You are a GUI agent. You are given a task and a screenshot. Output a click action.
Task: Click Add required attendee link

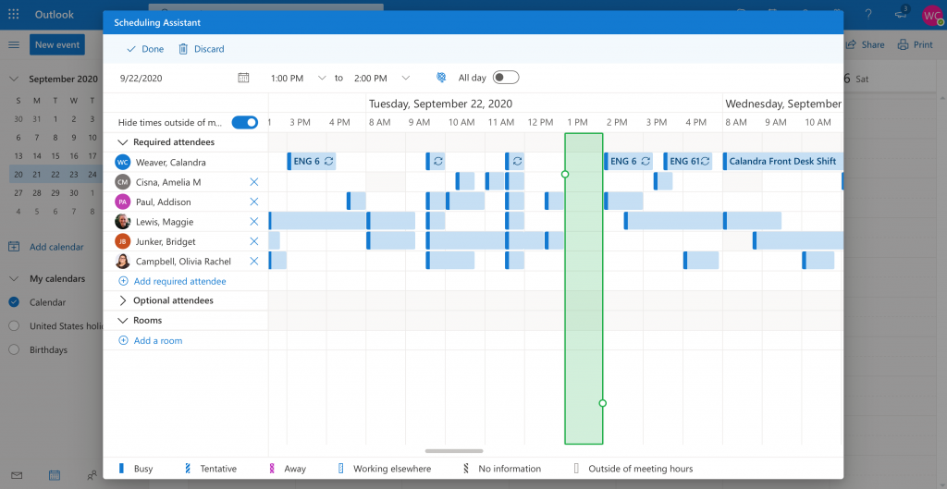pyautogui.click(x=179, y=281)
